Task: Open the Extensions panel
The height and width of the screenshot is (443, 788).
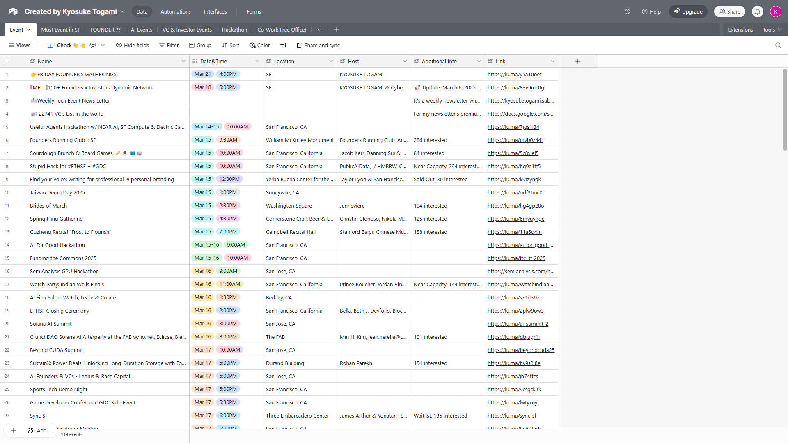Action: (x=740, y=30)
